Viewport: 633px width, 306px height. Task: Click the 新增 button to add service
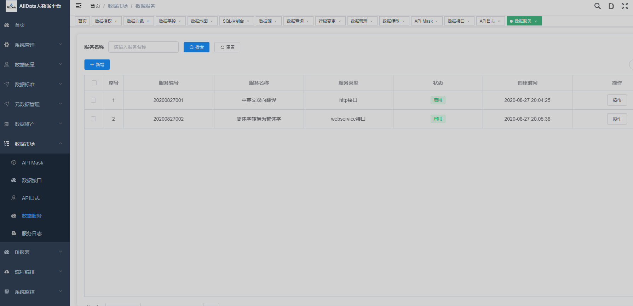pyautogui.click(x=97, y=64)
